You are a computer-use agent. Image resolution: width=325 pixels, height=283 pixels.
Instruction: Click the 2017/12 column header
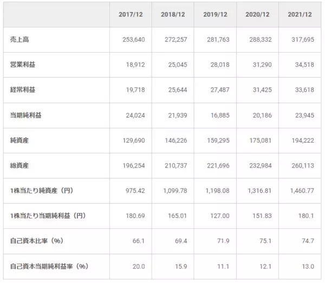click(x=131, y=14)
